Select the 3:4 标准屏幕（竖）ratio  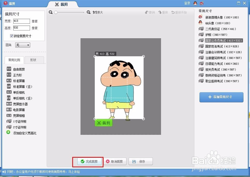point(19,87)
